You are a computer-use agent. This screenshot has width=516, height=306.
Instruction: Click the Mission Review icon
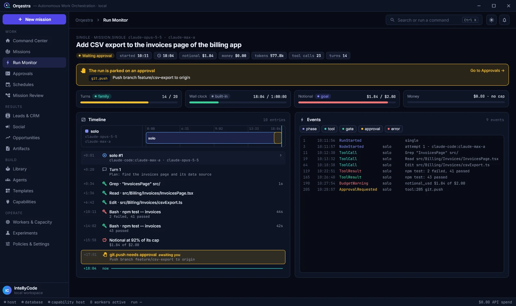8,95
